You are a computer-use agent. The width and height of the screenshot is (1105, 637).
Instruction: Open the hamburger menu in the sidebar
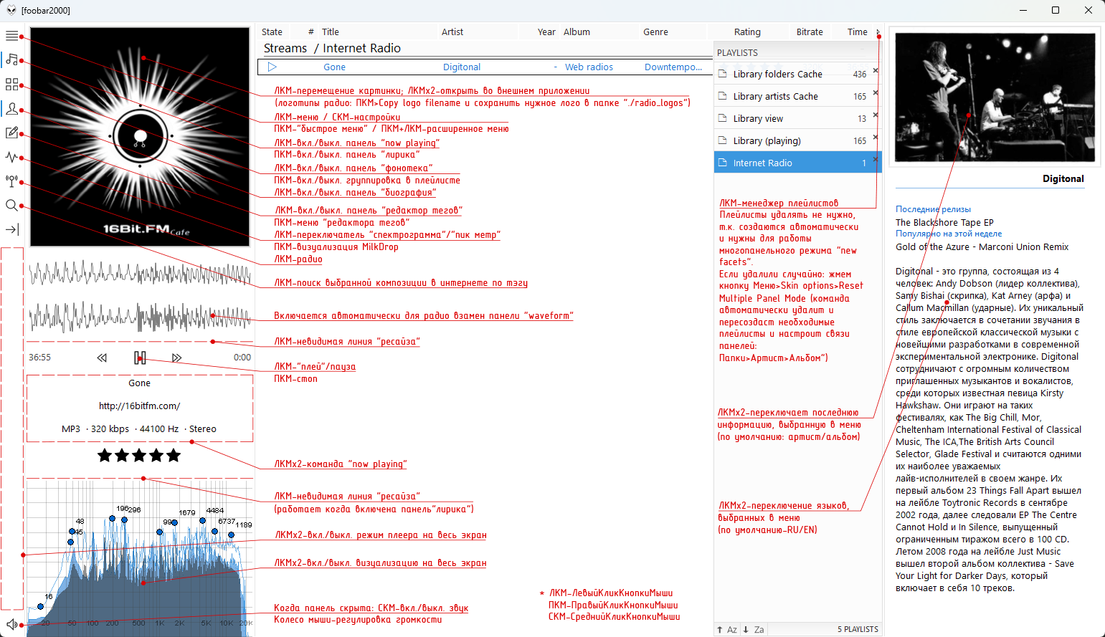(11, 36)
